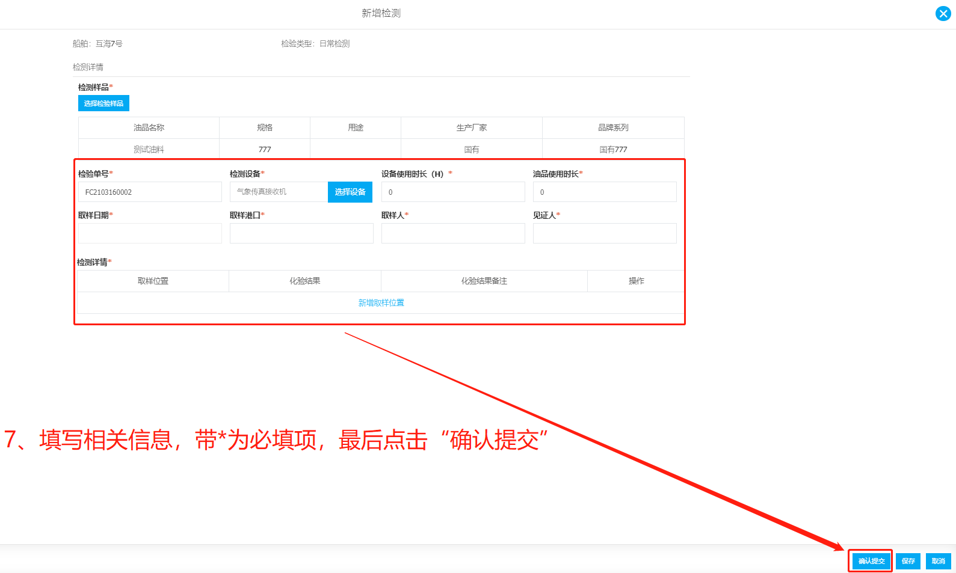956x573 pixels.
Task: Click the 见证人 input field
Action: [x=605, y=233]
